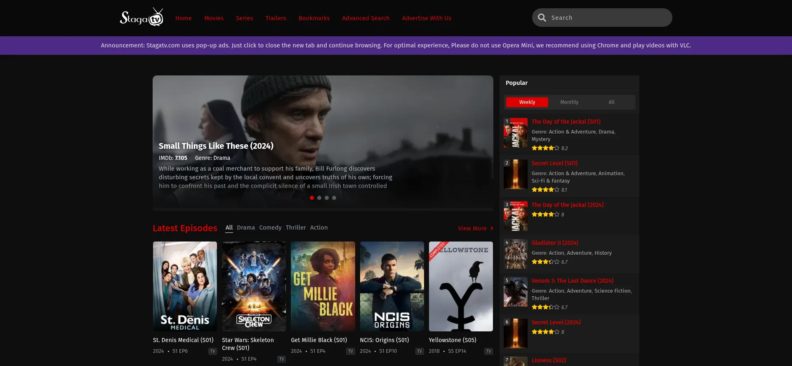Select the first carousel slide dot
This screenshot has height=366, width=792.
click(312, 198)
